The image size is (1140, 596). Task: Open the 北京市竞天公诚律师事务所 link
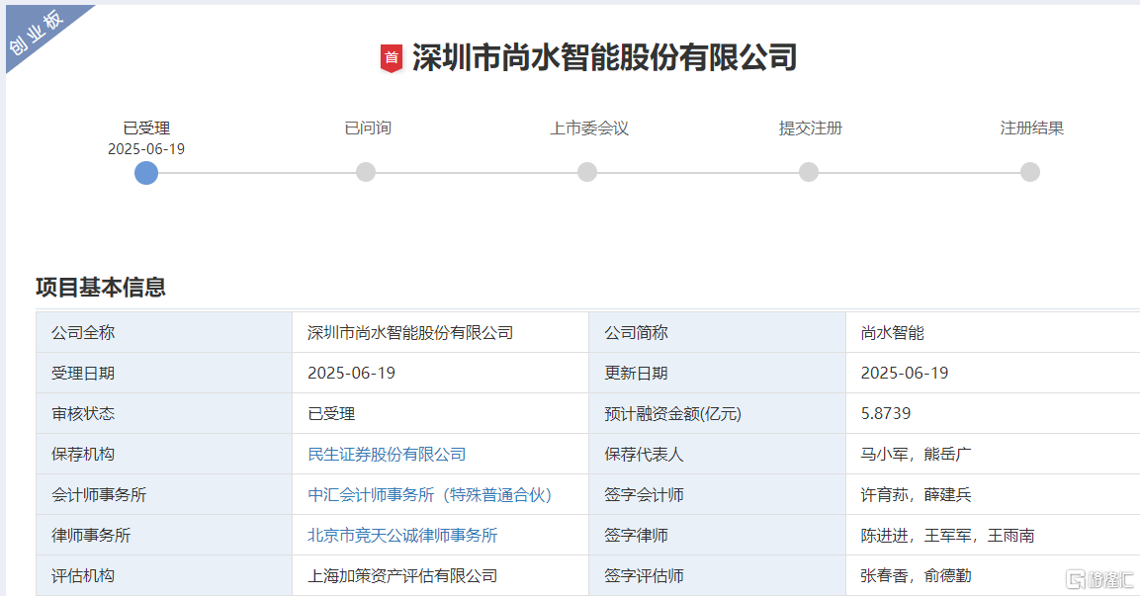[x=402, y=536]
